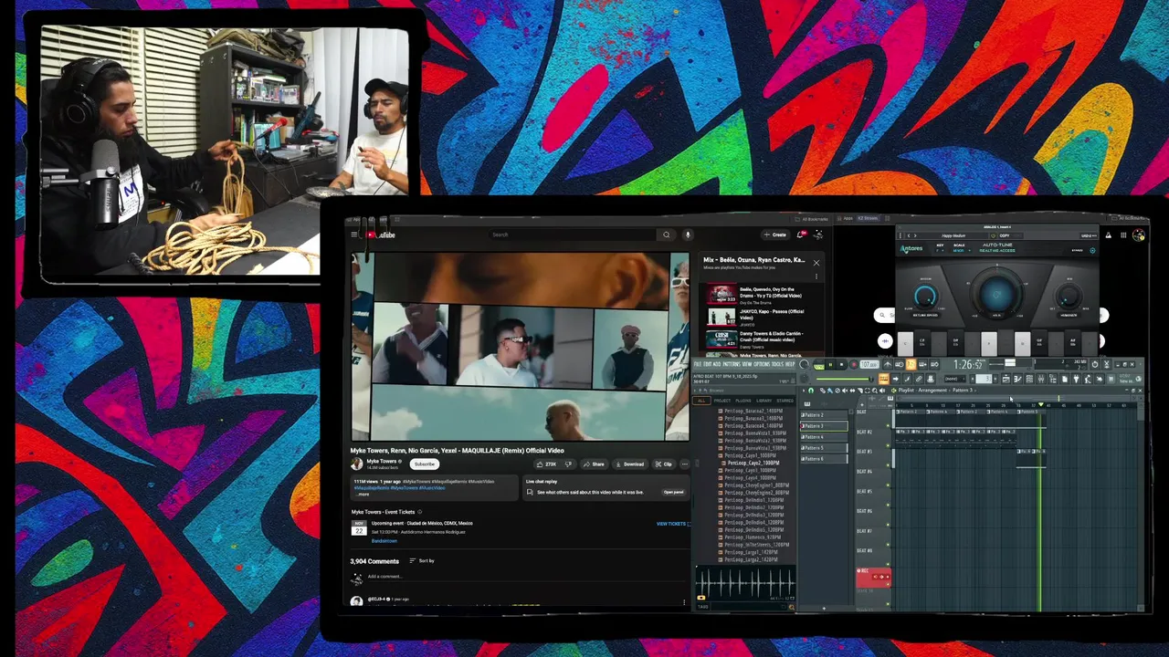Subscribe to Myke Towers channel
The image size is (1169, 657).
425,464
